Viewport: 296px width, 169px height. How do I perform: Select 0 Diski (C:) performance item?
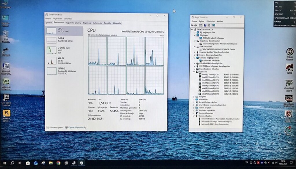tap(64, 50)
